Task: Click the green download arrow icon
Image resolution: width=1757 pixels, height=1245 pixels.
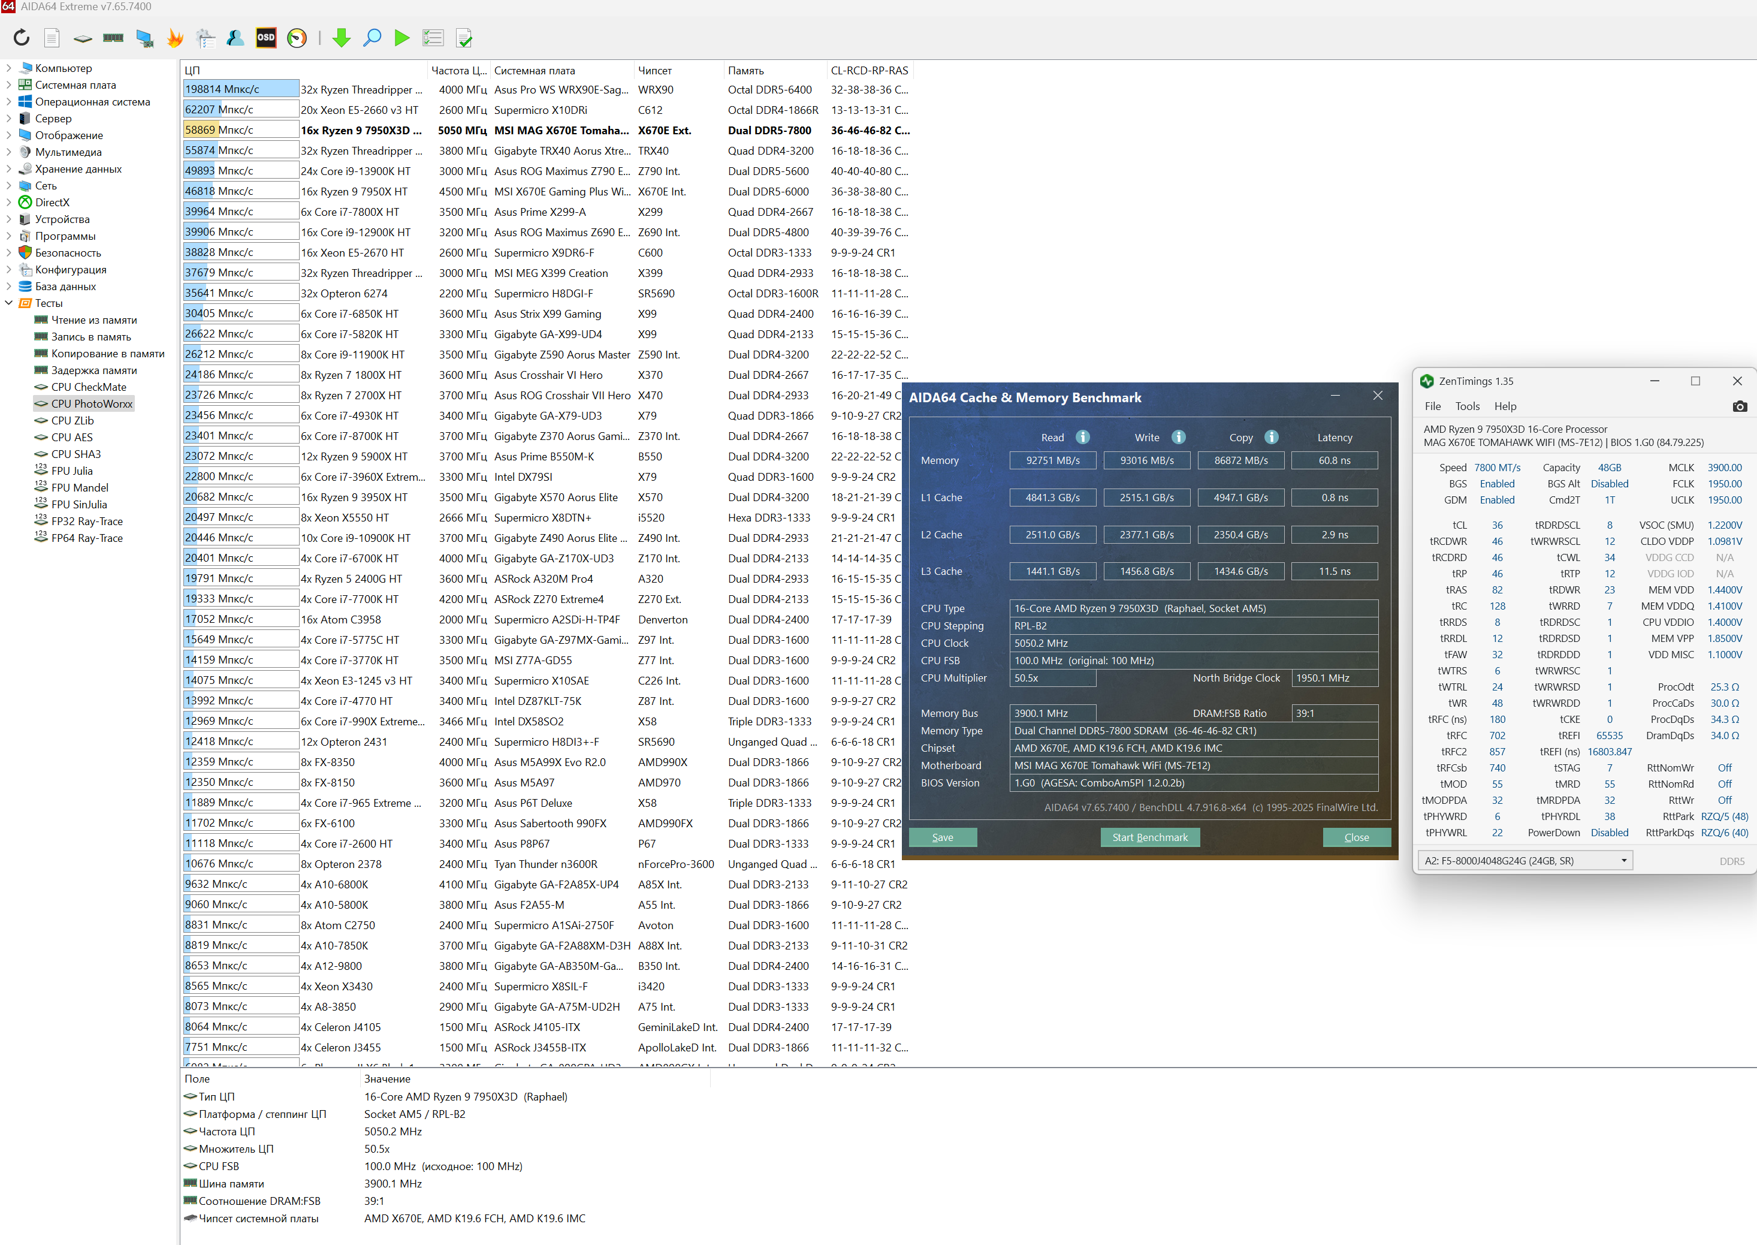Action: (342, 38)
